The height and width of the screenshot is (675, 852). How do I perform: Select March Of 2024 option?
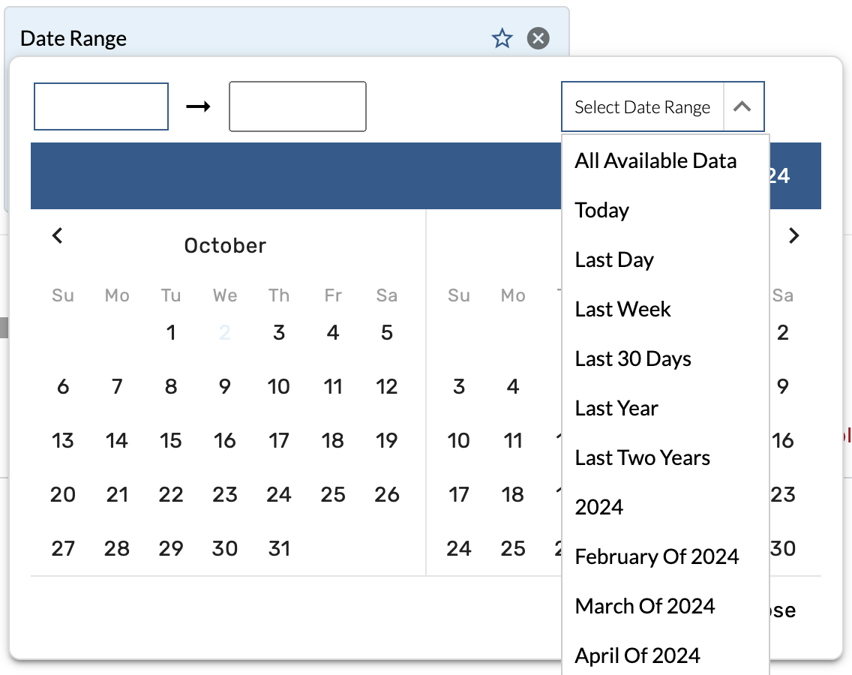coord(645,606)
